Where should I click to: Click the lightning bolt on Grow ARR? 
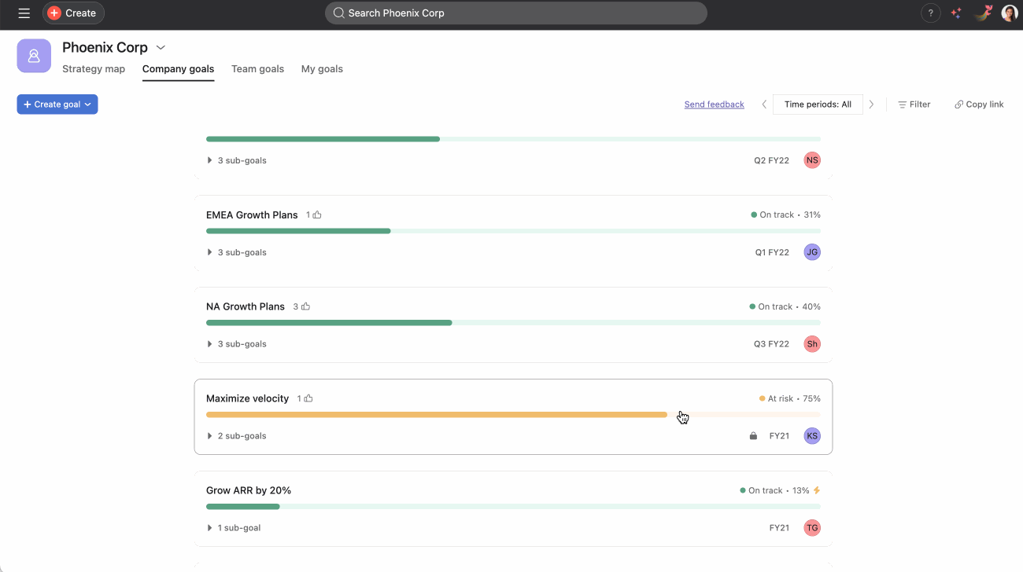point(817,490)
